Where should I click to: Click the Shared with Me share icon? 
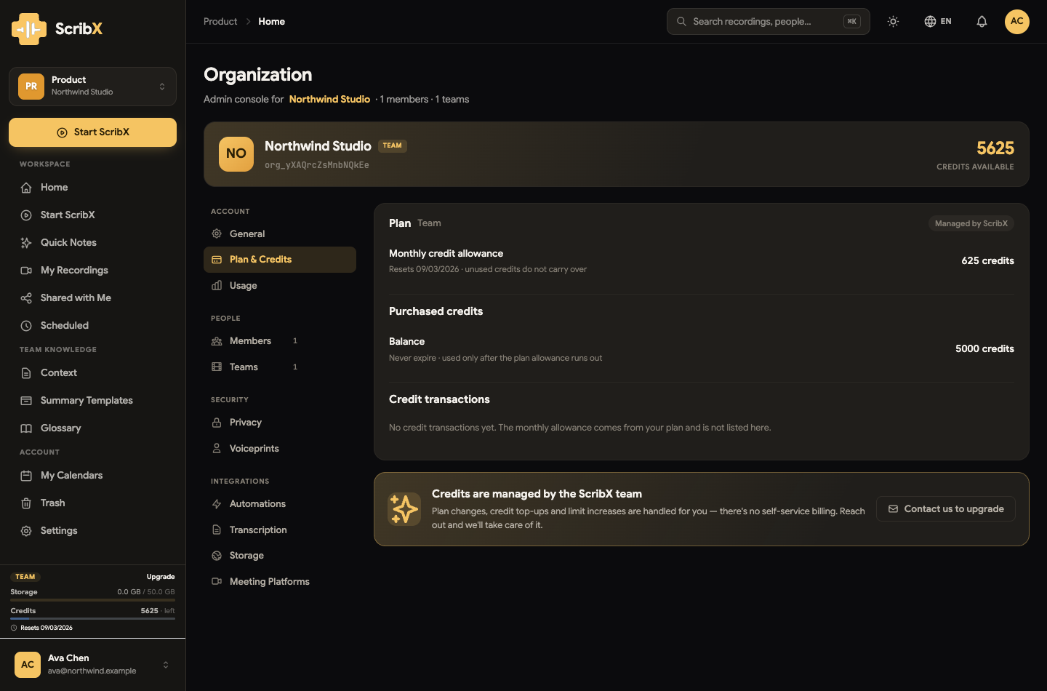[x=26, y=298]
